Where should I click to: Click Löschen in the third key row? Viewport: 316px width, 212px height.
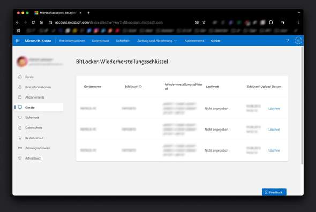coord(274,150)
